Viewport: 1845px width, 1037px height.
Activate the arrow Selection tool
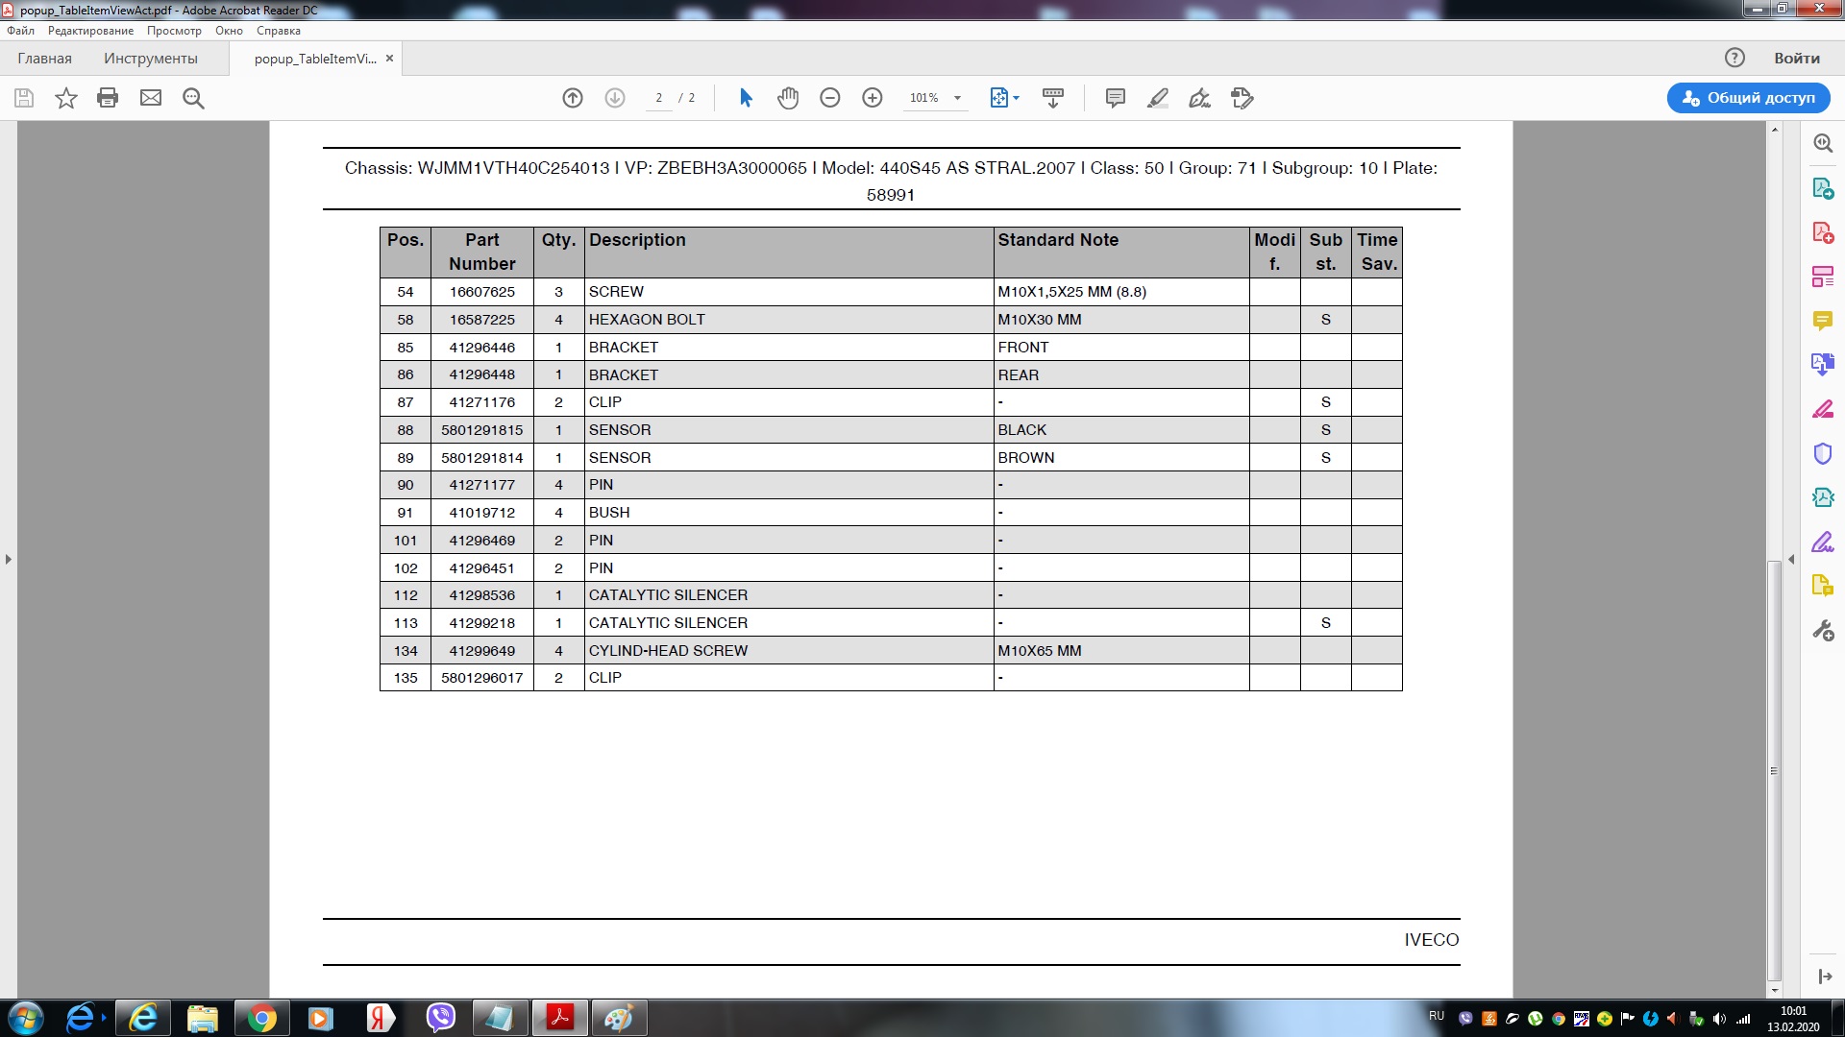coord(746,98)
